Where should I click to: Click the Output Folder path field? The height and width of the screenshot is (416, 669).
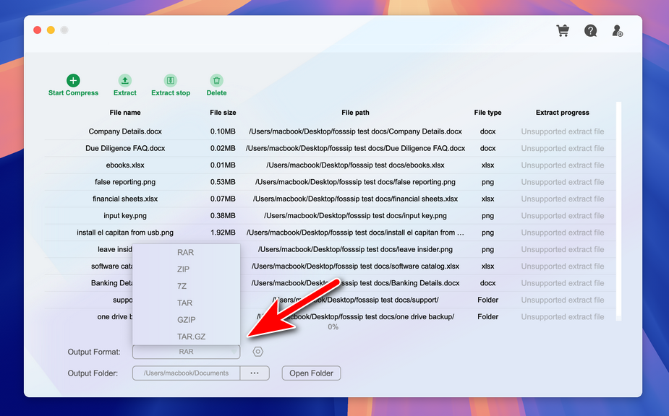[x=186, y=373]
